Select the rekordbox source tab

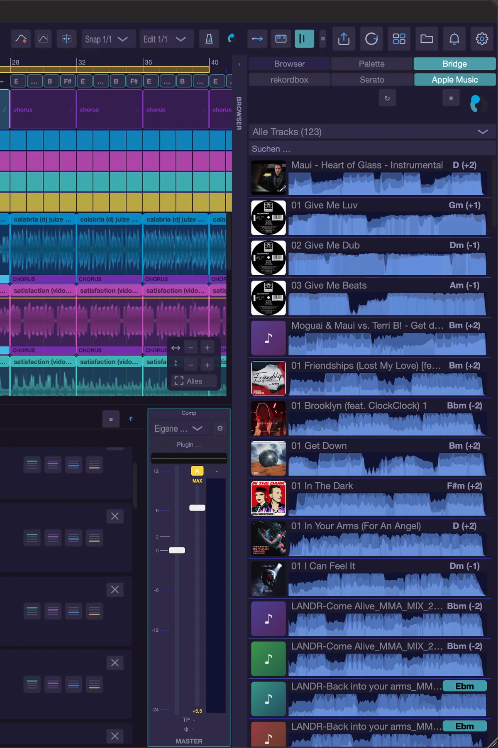click(x=289, y=80)
